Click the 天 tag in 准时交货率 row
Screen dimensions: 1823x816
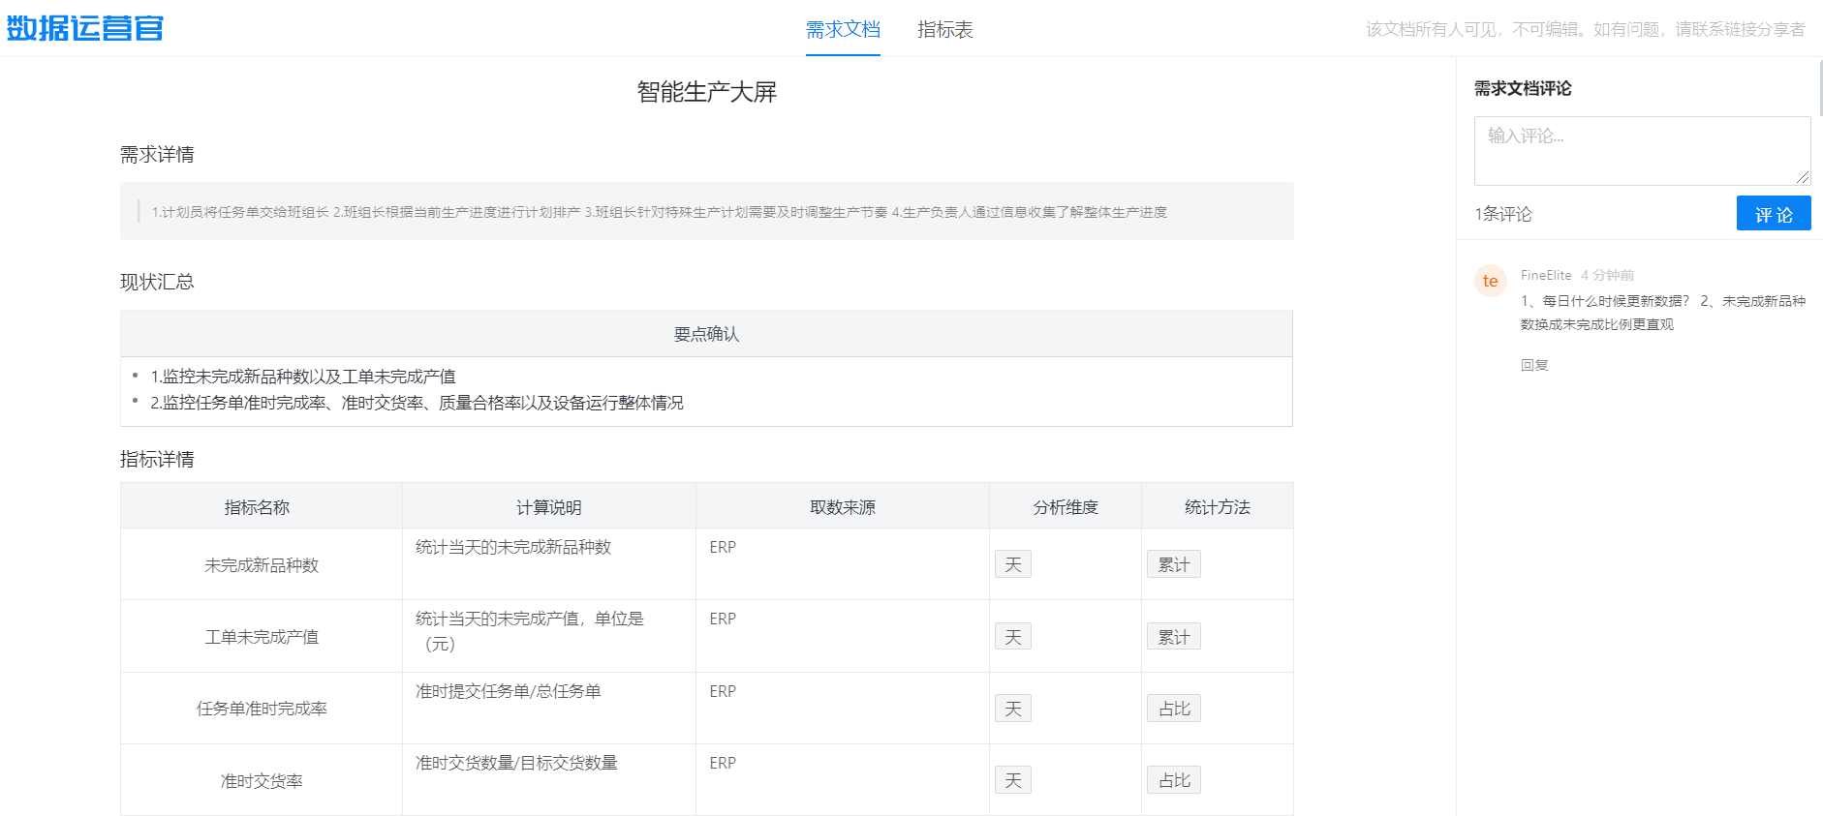1012,780
